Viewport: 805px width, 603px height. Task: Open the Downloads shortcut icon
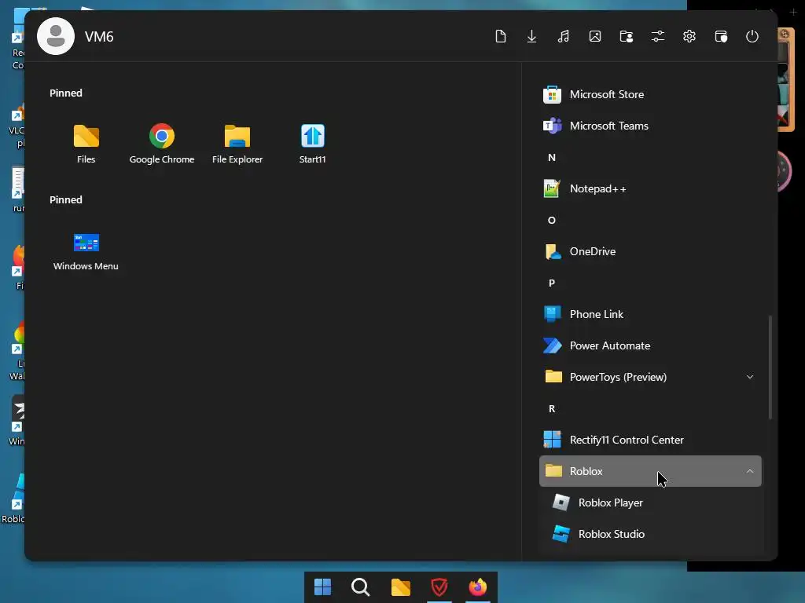pyautogui.click(x=532, y=36)
